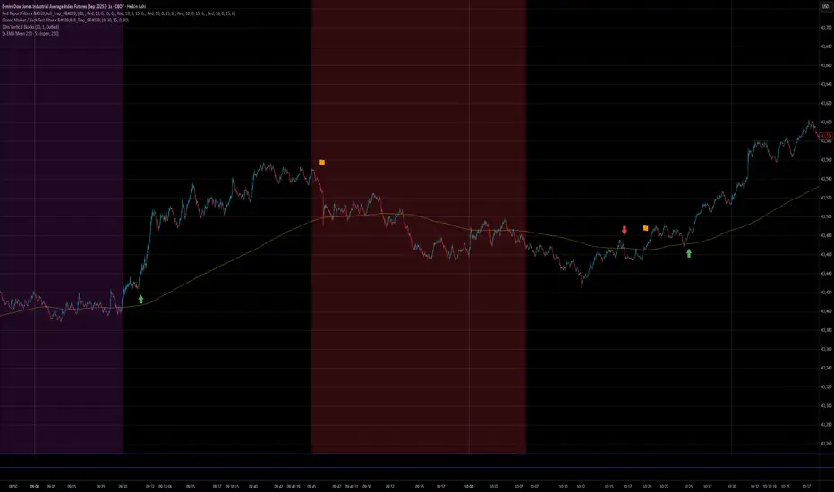Screen dimensions: 834x492
Task: Click the 10:15 time axis label
Action: pos(609,486)
